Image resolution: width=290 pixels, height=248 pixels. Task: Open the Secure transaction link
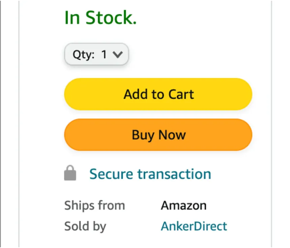150,174
